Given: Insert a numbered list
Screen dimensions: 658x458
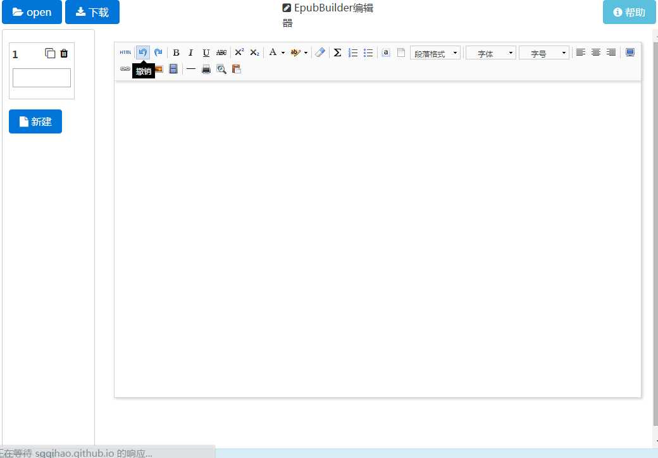Looking at the screenshot, I should [x=353, y=53].
